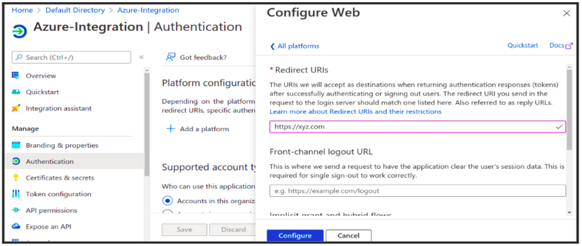Click the blue Configure button
Viewport: 582px width, 246px height.
pos(295,236)
